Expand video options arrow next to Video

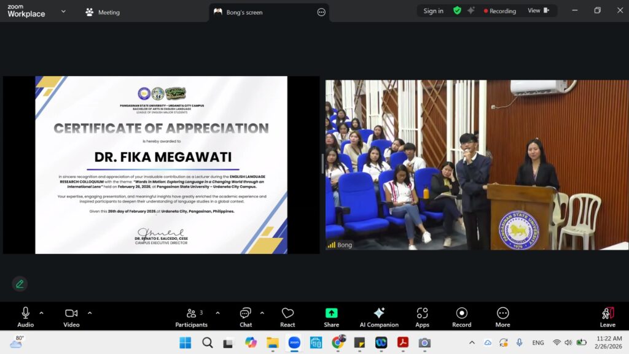tap(90, 313)
